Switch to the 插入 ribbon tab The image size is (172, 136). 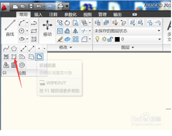pos(38,15)
